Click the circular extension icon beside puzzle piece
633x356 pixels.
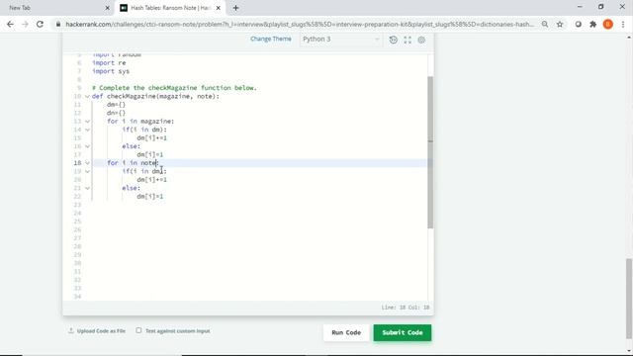point(578,24)
